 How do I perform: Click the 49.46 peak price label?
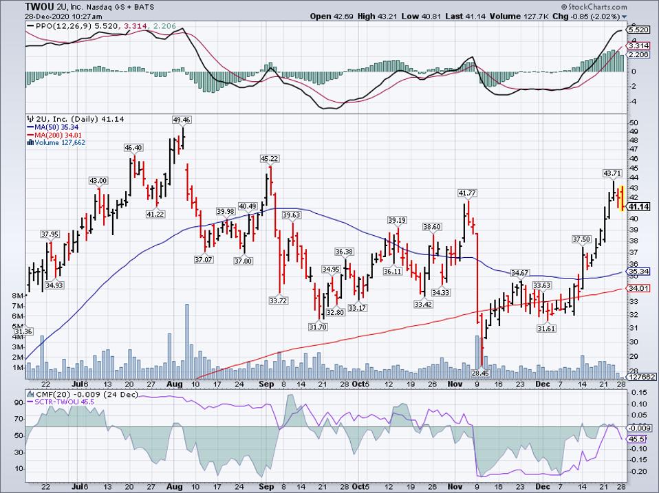point(182,120)
